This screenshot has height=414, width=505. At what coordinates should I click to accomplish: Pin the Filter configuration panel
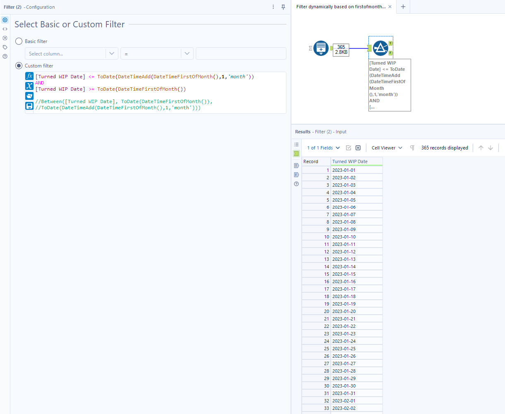(x=283, y=7)
